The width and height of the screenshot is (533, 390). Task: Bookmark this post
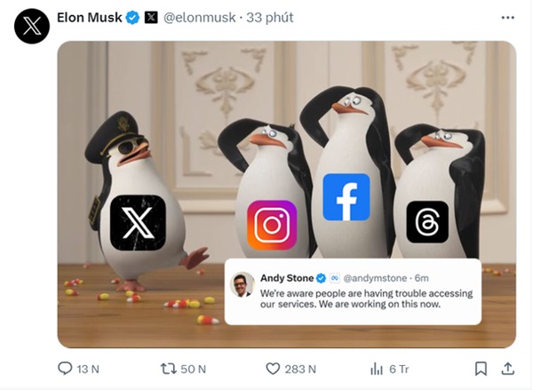pyautogui.click(x=481, y=369)
